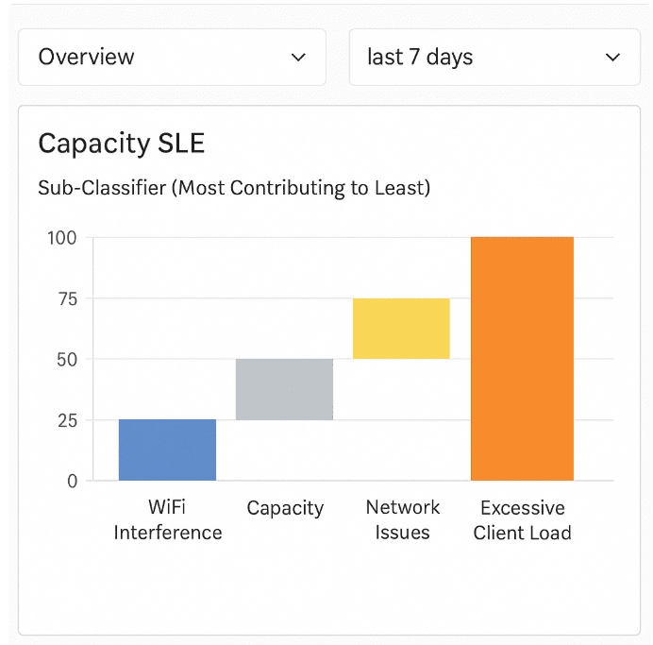
Task: Click the Sub-Classifier chart subtitle
Action: [234, 188]
